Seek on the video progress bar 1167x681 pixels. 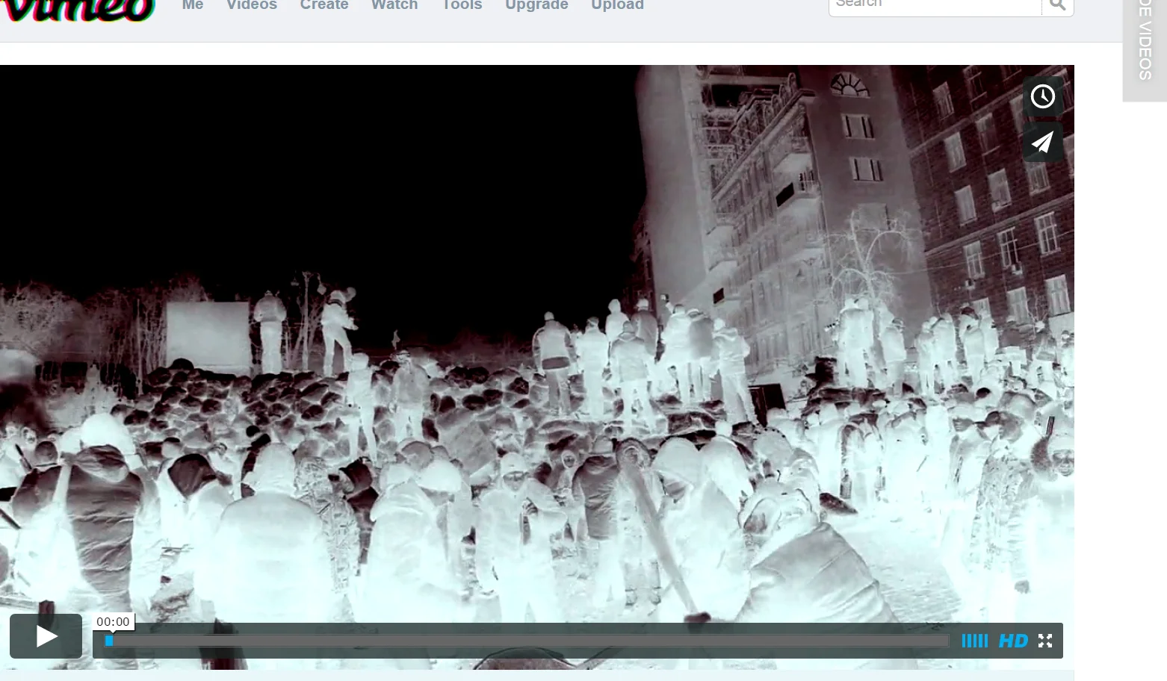[x=527, y=641]
